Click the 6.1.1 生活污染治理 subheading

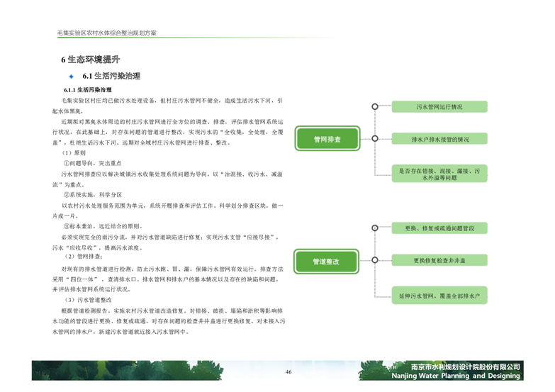point(88,91)
